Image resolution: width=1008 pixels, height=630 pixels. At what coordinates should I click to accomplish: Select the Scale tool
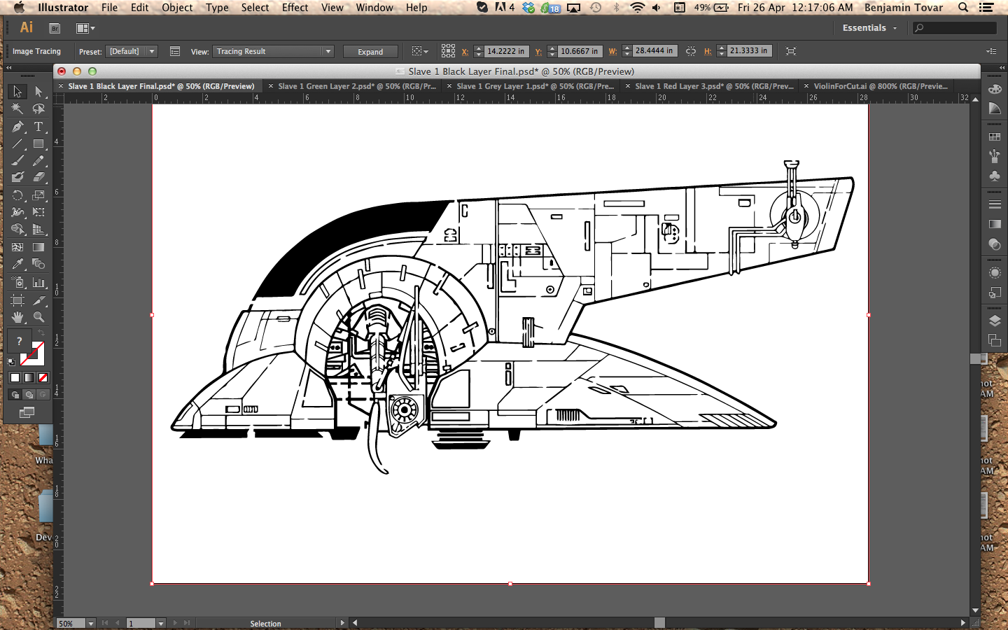tap(38, 195)
